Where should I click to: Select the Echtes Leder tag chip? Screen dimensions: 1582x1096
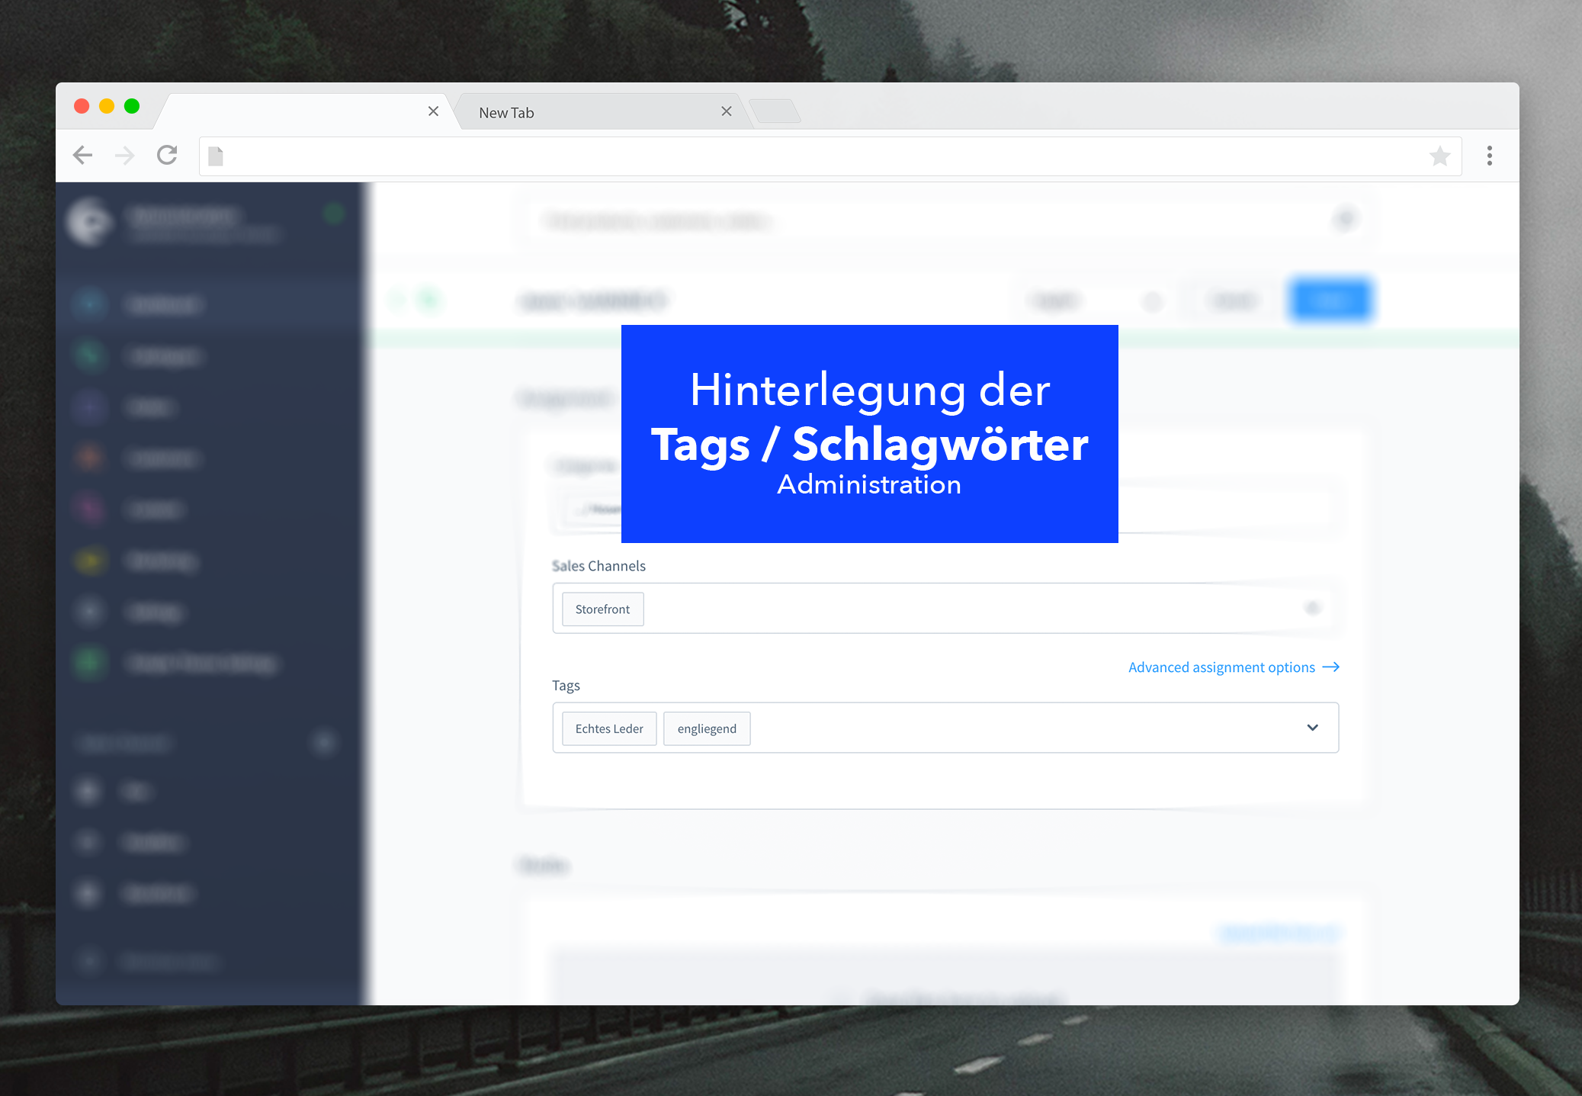tap(608, 728)
